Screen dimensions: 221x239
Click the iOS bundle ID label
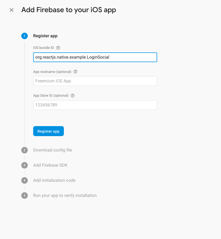pyautogui.click(x=43, y=48)
